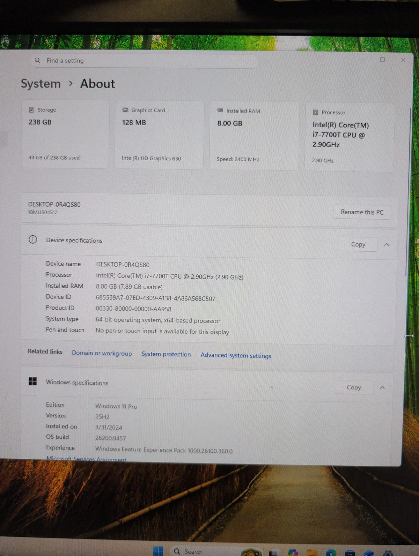Click the text 8.00 GB (7.89 GB usable)
The width and height of the screenshot is (419, 556).
129,287
